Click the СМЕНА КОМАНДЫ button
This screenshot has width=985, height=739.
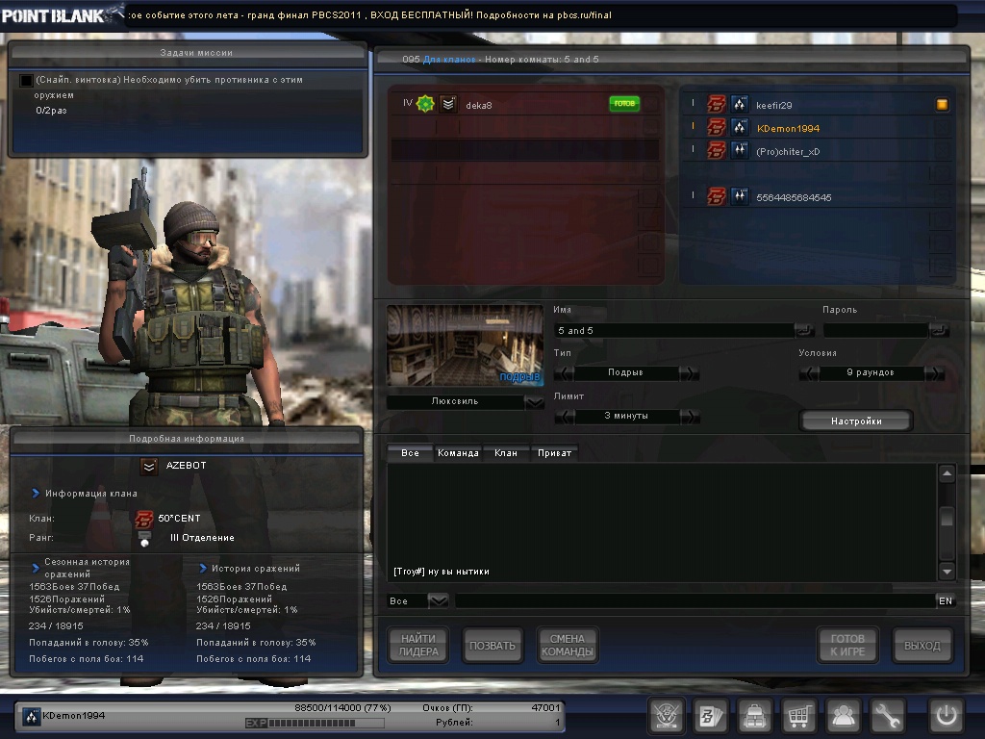click(x=568, y=646)
